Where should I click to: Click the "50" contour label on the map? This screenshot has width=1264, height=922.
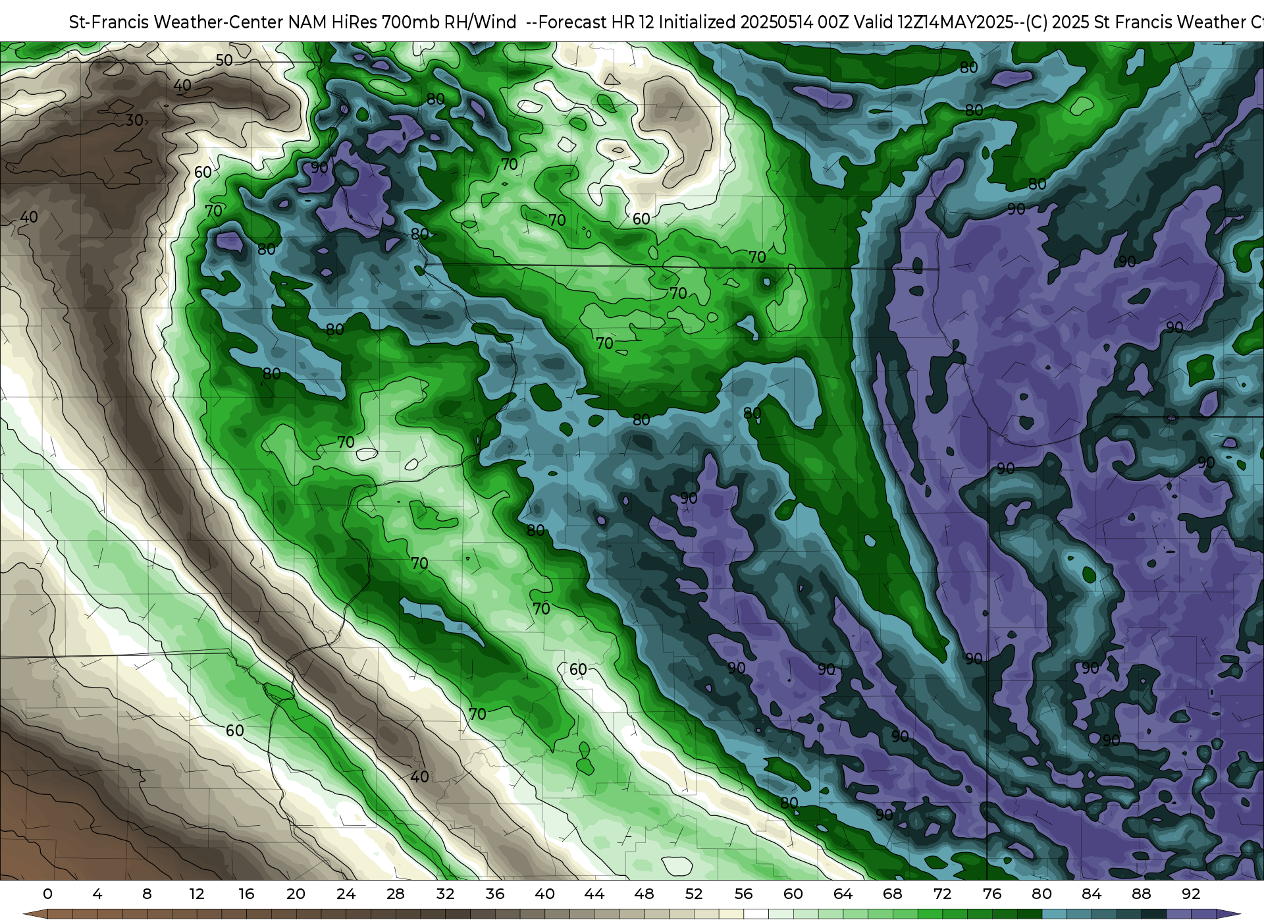coord(224,60)
